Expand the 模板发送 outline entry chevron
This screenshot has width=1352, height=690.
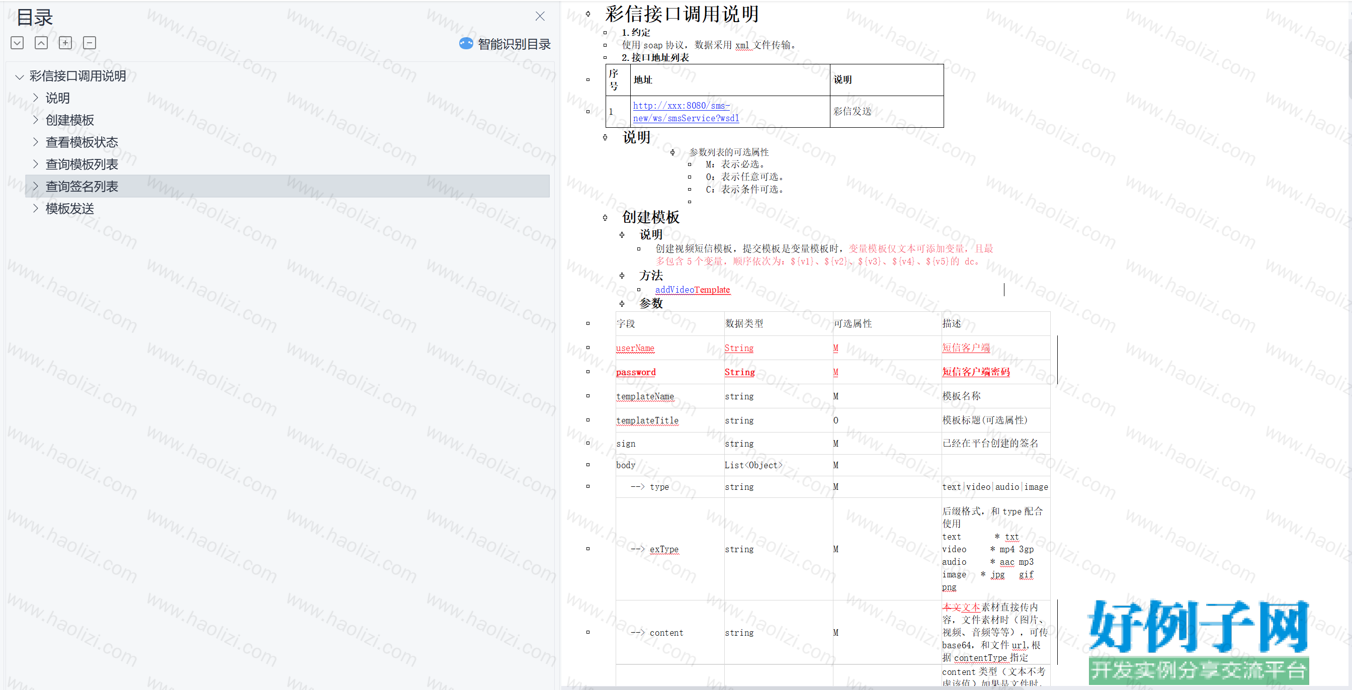(x=36, y=208)
